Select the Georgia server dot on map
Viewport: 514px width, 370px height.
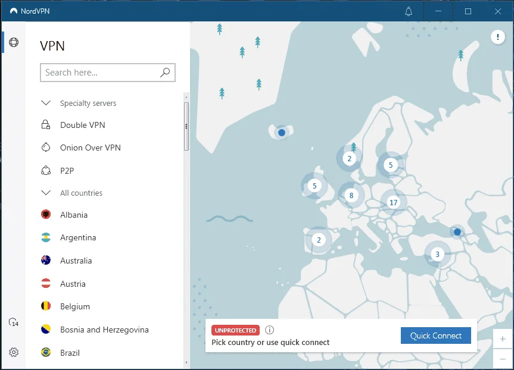457,232
